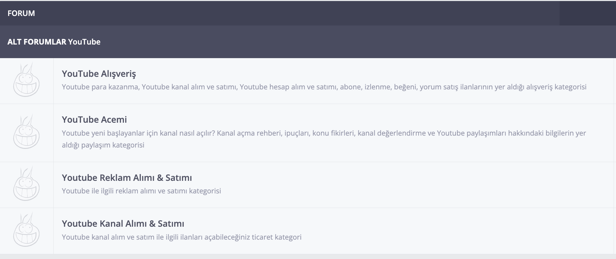This screenshot has width=616, height=259.
Task: Click the FORUM header label
Action: (21, 13)
